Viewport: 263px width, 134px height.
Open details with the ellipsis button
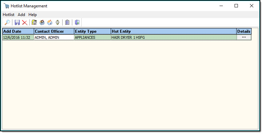point(244,37)
